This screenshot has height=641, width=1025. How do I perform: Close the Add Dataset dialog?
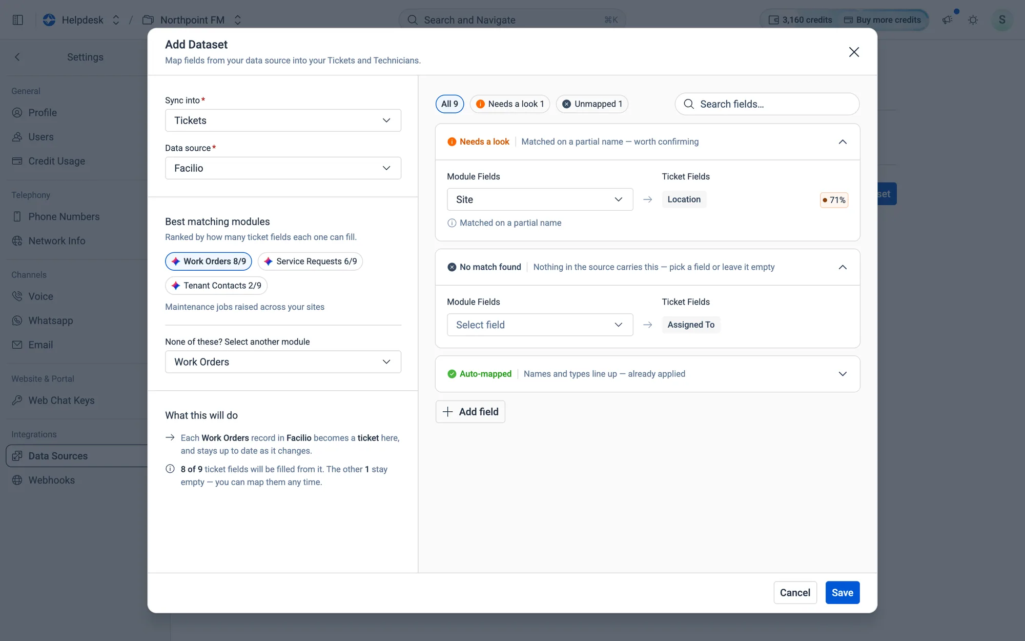pyautogui.click(x=854, y=52)
